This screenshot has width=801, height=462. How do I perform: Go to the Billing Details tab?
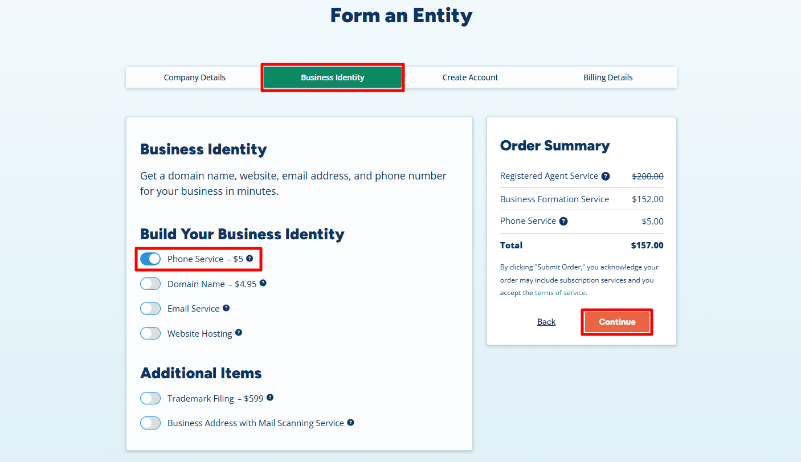coord(608,77)
